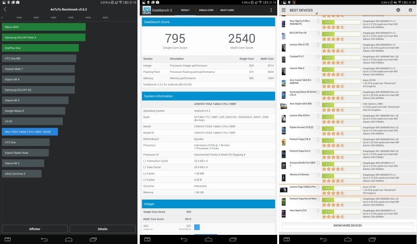Expand the BLU Life Pure XL row chevron

(318, 33)
